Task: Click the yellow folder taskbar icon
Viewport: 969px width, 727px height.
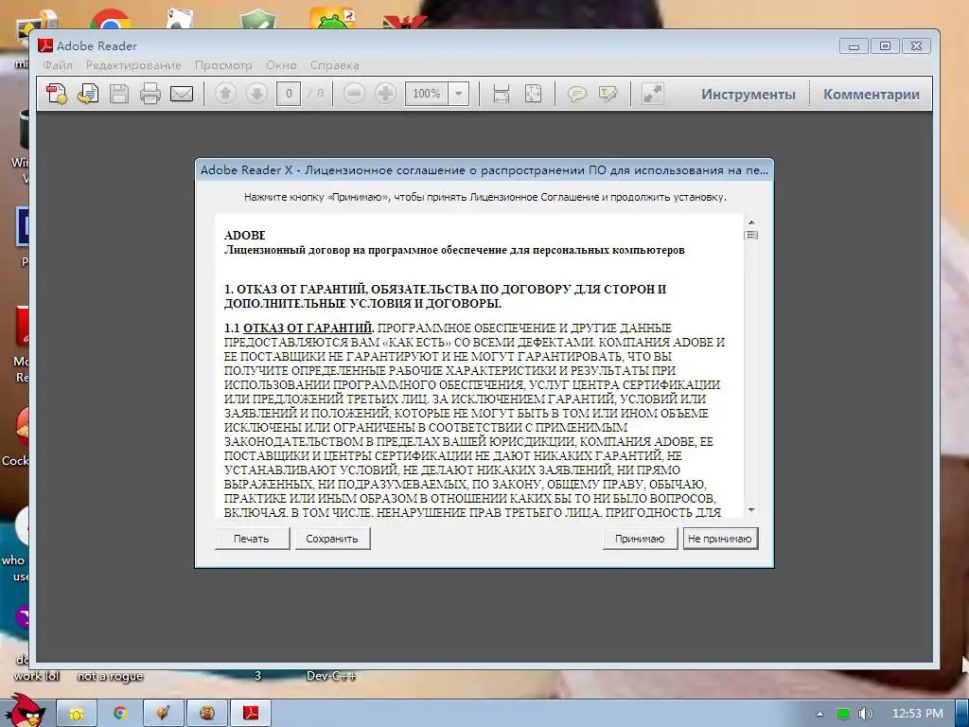Action: click(77, 714)
